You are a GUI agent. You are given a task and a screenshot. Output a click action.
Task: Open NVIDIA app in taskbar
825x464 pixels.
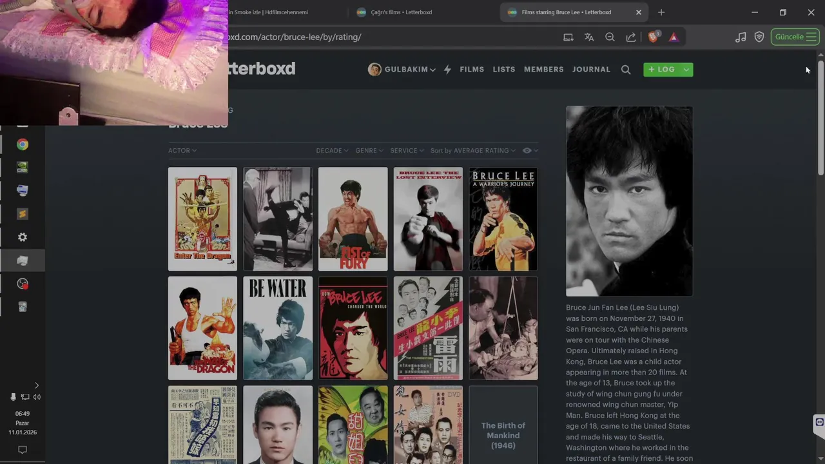pos(23,168)
